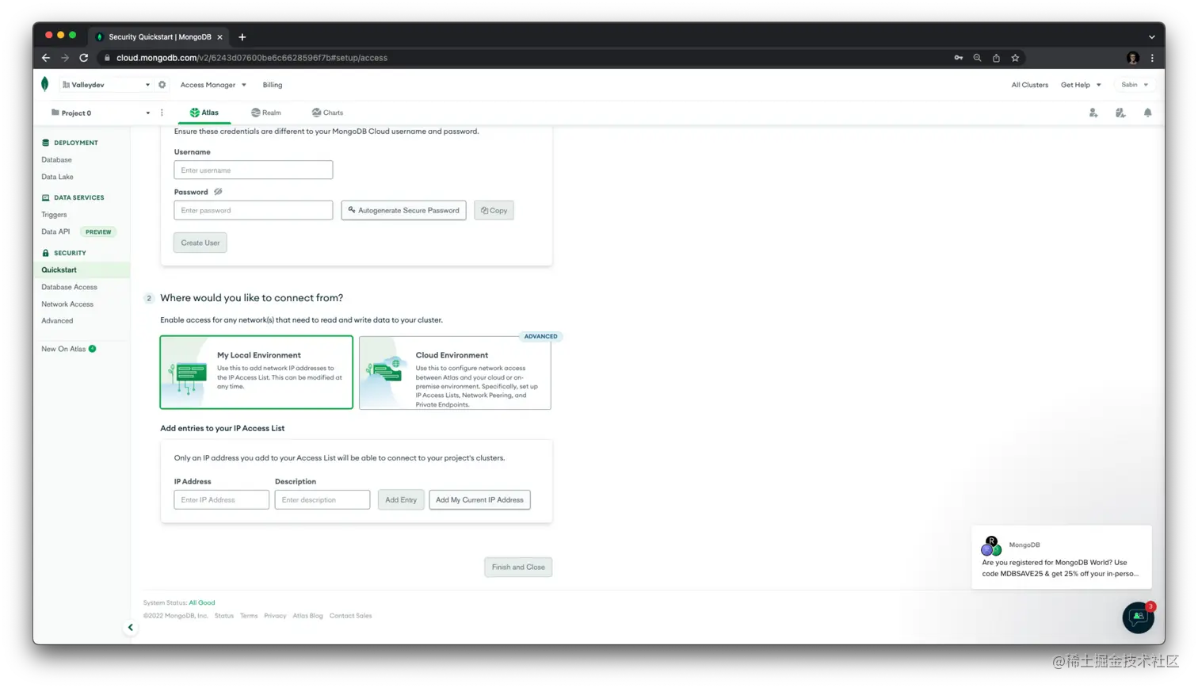Open the notifications bell
Image resolution: width=1198 pixels, height=688 pixels.
pyautogui.click(x=1148, y=113)
